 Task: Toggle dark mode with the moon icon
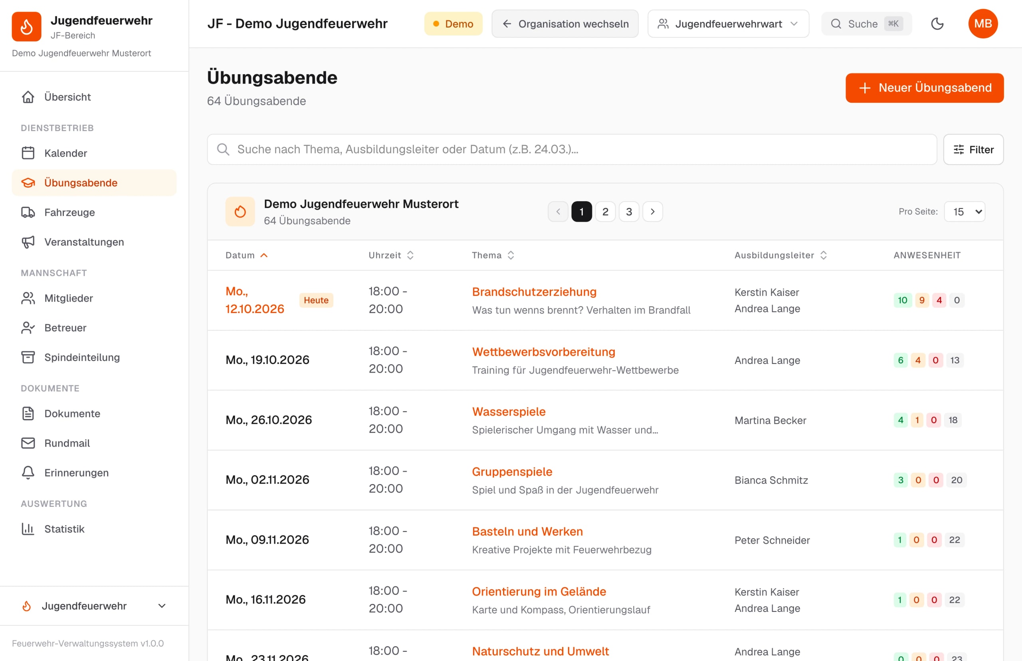pos(937,24)
